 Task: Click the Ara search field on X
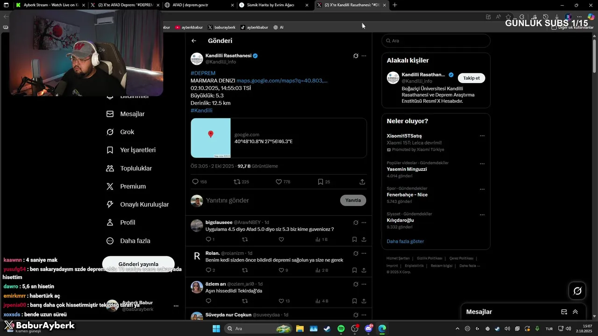coord(436,41)
